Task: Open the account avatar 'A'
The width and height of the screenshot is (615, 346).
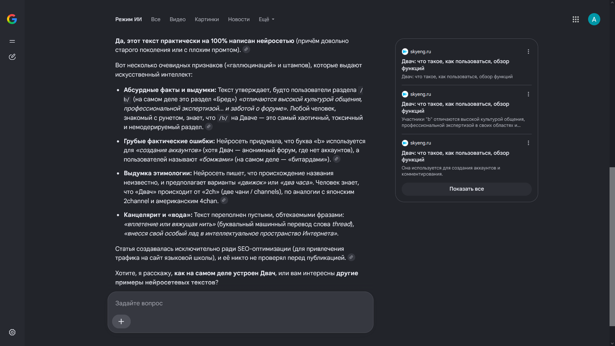Action: click(594, 19)
